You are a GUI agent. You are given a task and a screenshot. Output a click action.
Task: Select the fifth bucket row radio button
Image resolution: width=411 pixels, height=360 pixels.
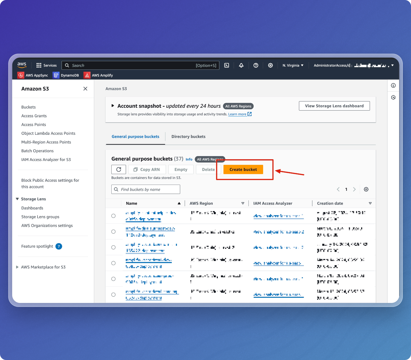pyautogui.click(x=113, y=279)
